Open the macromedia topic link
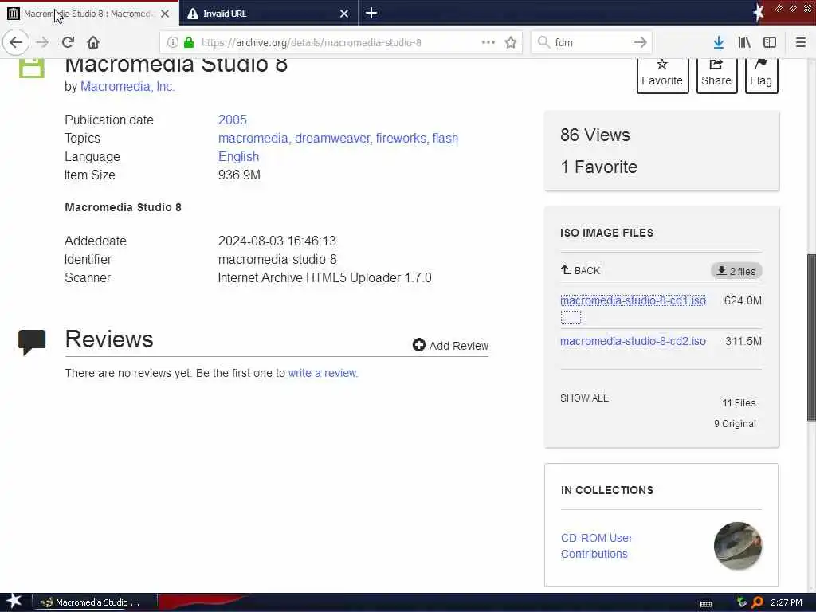 coord(253,138)
